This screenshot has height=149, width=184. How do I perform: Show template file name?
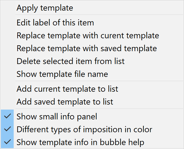pos(62,74)
